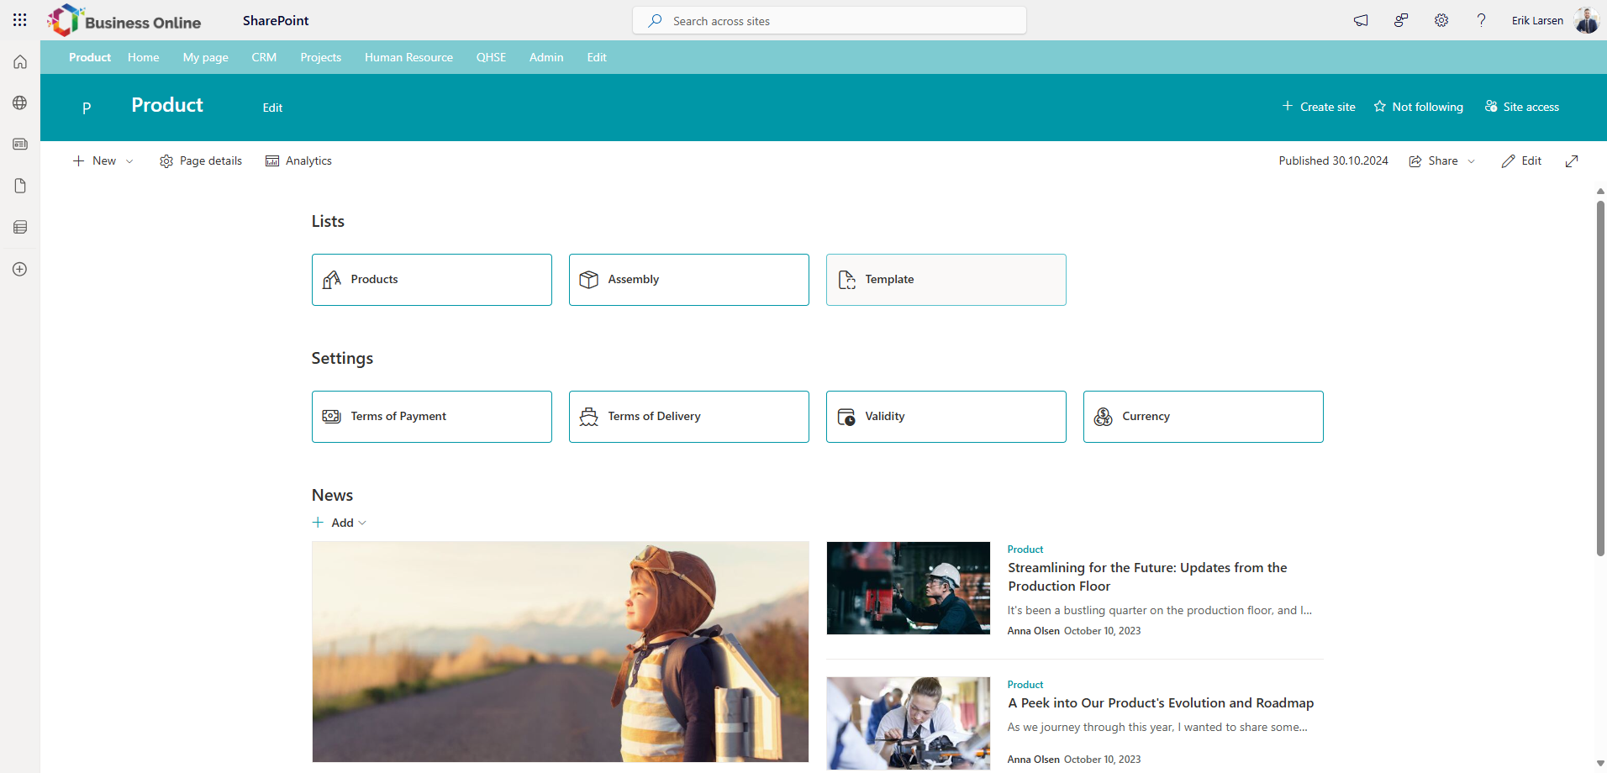Open My sites globe icon in sidebar

click(x=20, y=103)
